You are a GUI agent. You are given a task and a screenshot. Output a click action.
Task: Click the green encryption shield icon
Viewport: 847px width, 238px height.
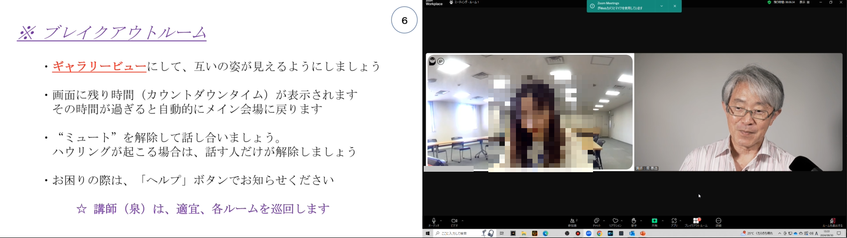click(769, 2)
